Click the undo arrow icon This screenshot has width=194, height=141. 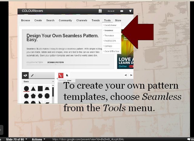point(126,75)
